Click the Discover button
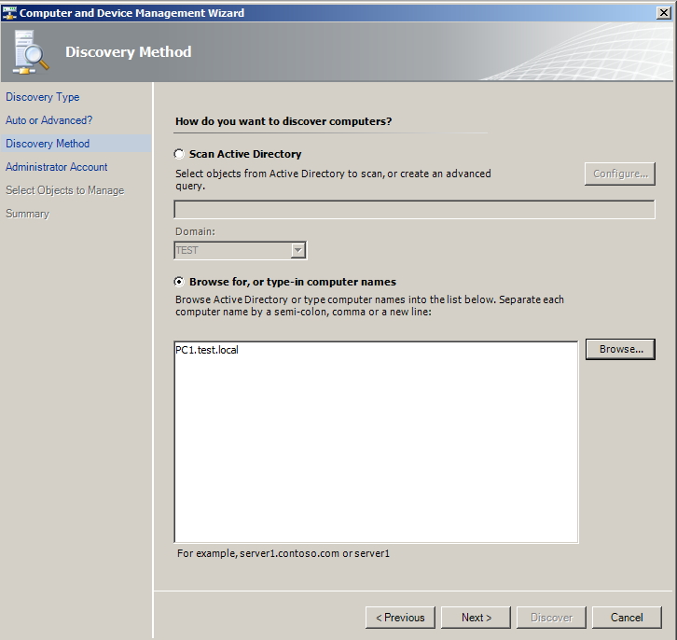Screen dimensions: 677x640 551,618
